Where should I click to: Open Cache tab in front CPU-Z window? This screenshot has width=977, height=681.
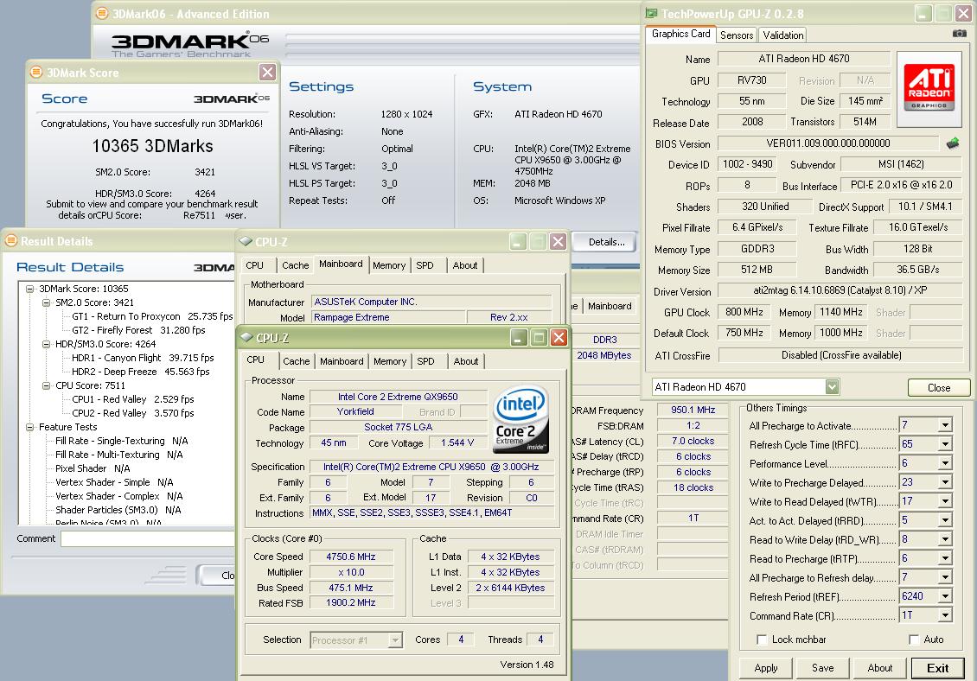point(296,361)
